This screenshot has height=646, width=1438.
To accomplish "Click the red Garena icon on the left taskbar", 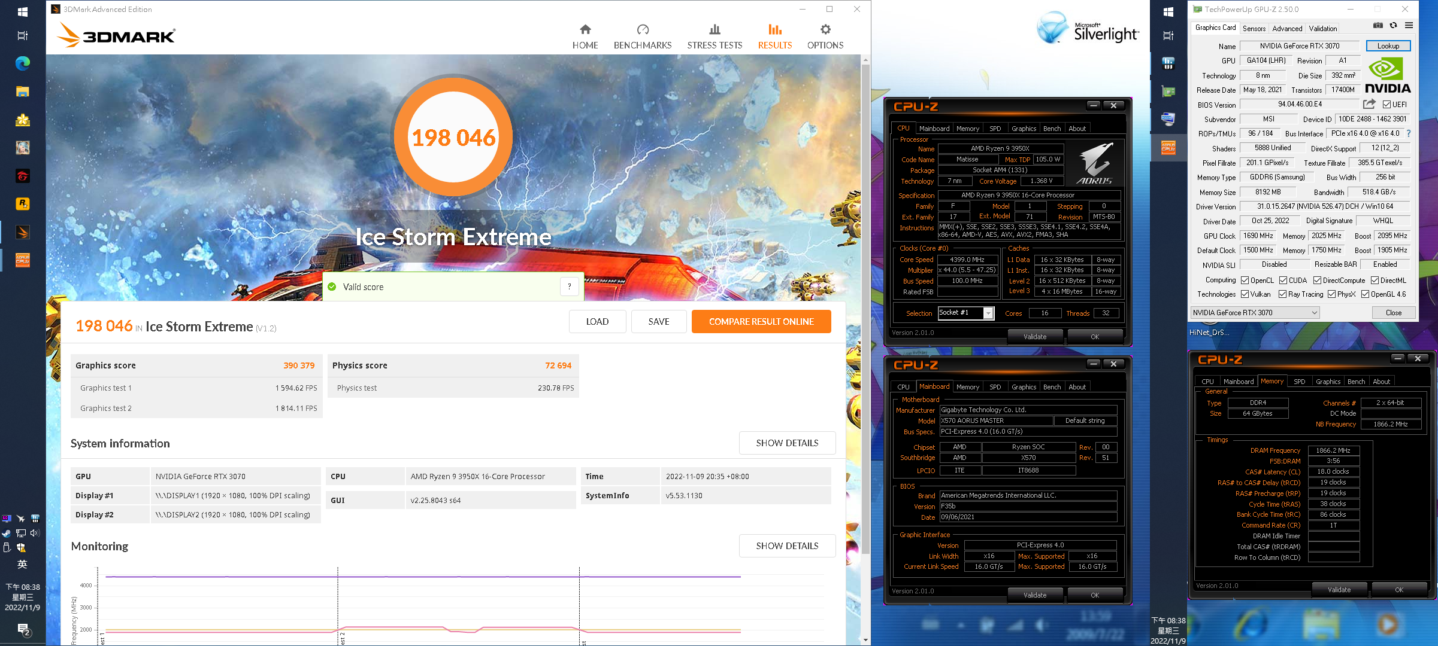I will pos(23,176).
